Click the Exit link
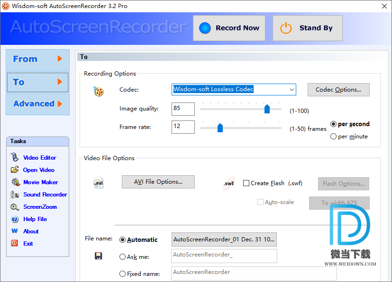This screenshot has height=282, width=392. tap(28, 244)
